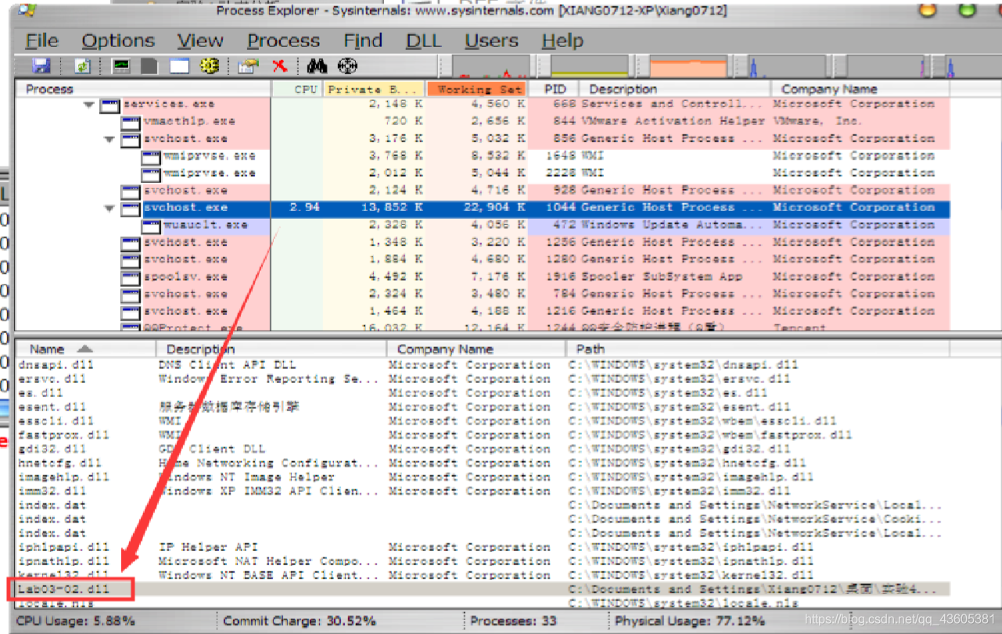Collapse svchost.exe PID 856 tree node
Screen dimensions: 1002x634
coord(110,139)
